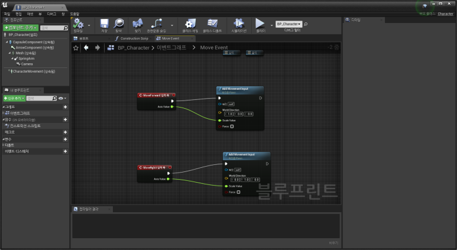The height and width of the screenshot is (250, 457).
Task: Click the Save floppy disk toolbar icon
Action: [x=104, y=23]
